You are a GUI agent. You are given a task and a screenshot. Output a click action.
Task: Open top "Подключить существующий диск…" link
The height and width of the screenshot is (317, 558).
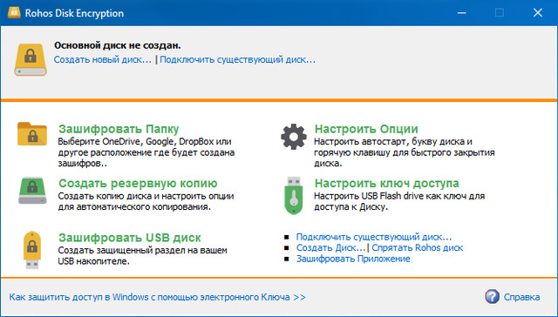click(237, 59)
